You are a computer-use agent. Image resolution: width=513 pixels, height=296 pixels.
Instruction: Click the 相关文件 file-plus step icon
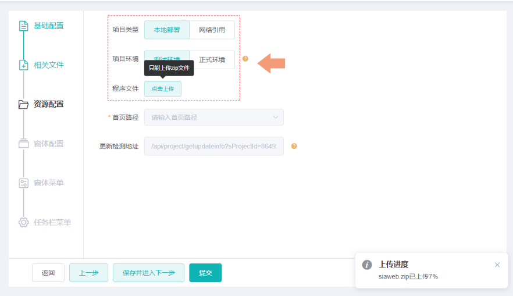click(x=23, y=65)
